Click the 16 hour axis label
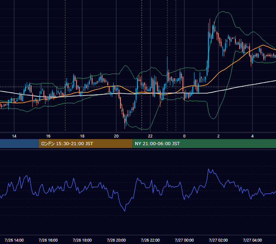 click(48, 136)
